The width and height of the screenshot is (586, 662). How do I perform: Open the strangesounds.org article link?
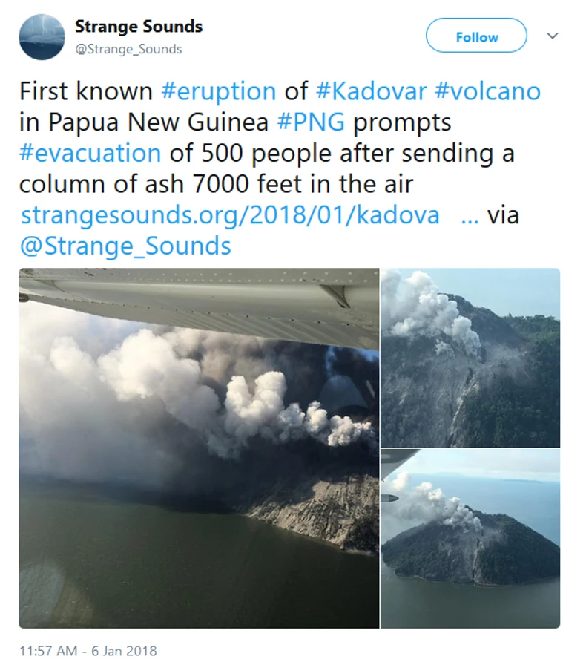(x=231, y=215)
